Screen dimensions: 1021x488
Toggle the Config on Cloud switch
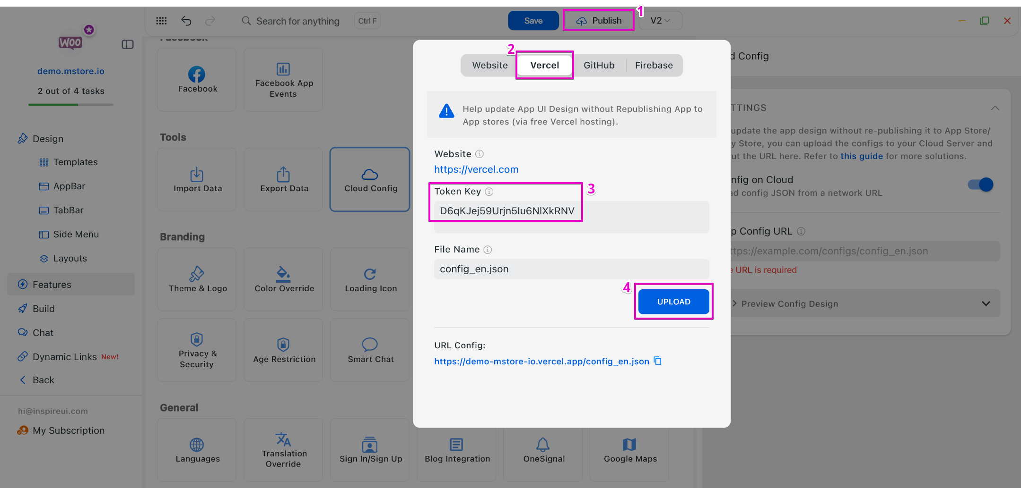tap(980, 185)
